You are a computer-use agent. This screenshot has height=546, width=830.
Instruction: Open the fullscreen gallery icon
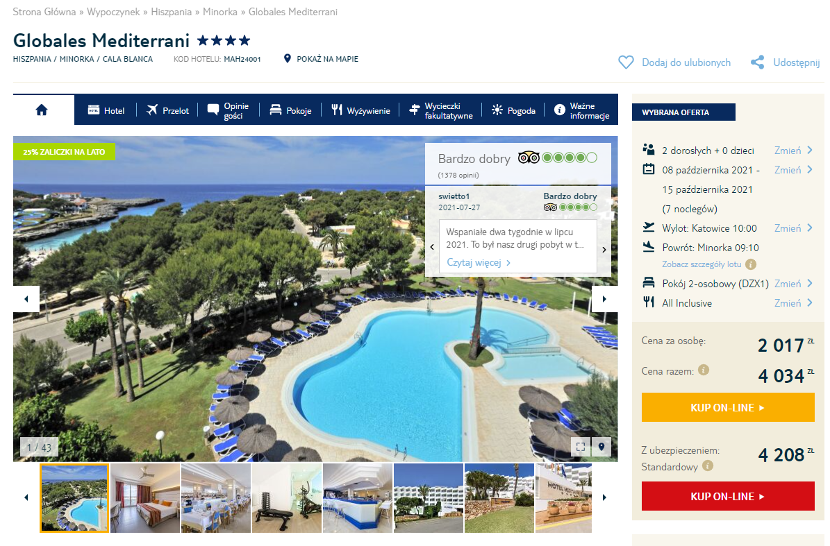tap(581, 447)
